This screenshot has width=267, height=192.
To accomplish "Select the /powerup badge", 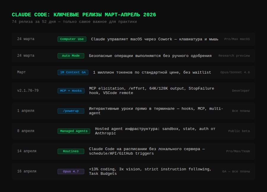I will click(71, 111).
